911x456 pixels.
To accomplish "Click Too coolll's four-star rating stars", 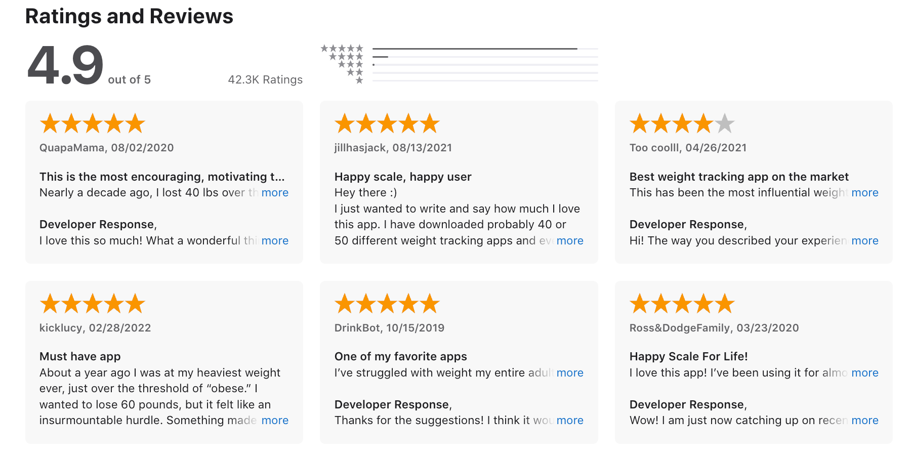I will tap(682, 123).
